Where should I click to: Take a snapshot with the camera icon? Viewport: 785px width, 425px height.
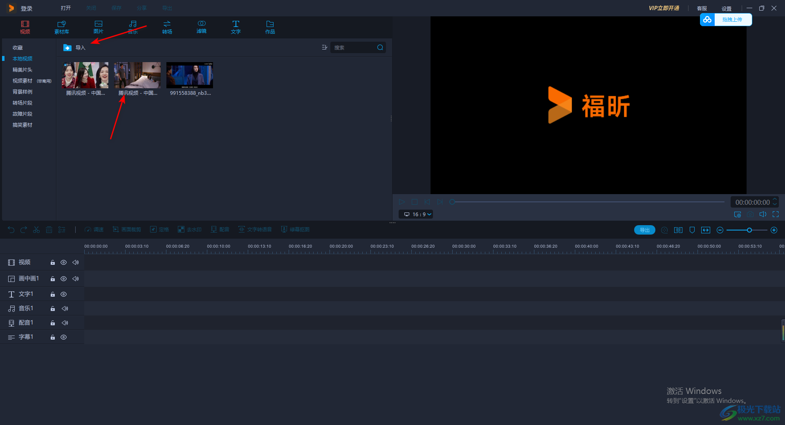[750, 214]
